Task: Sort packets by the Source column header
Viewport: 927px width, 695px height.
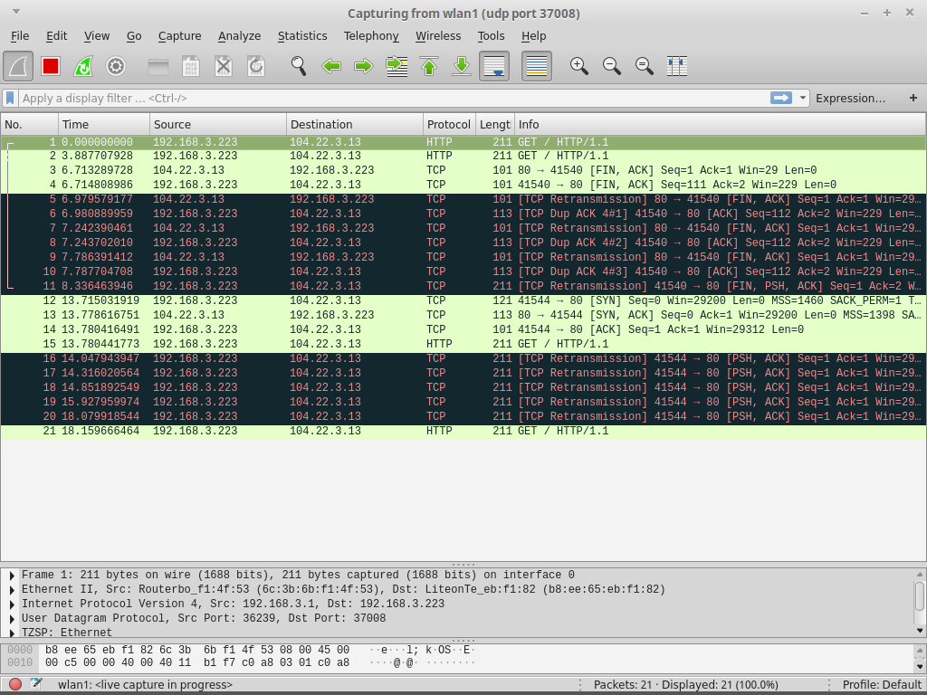Action: (218, 125)
